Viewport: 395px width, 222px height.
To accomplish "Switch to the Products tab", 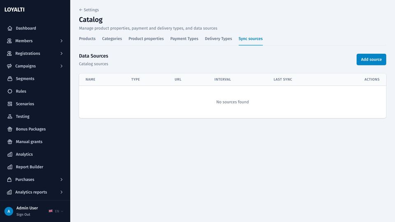I will click(x=87, y=39).
